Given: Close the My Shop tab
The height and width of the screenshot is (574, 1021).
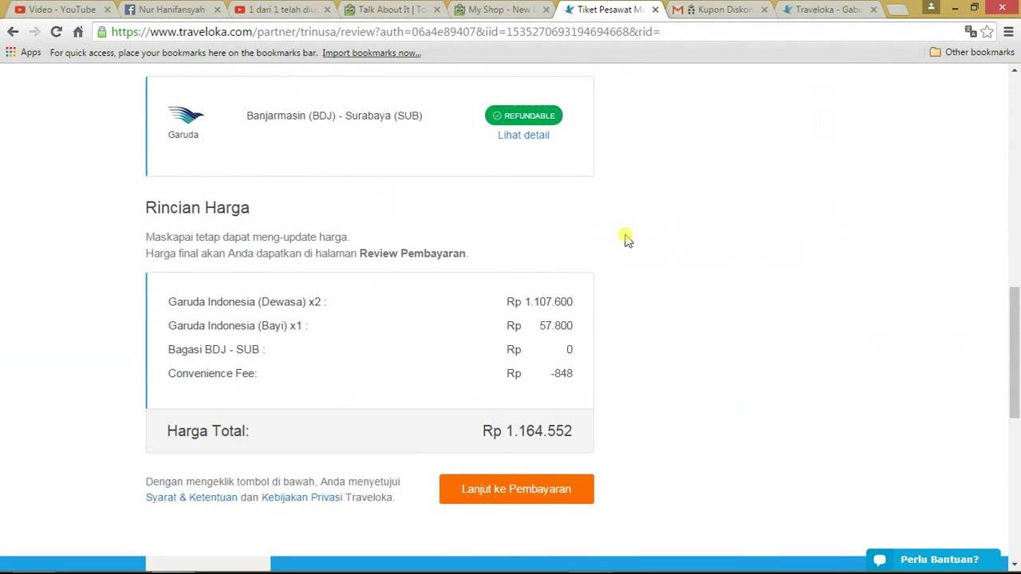Looking at the screenshot, I should tap(546, 10).
